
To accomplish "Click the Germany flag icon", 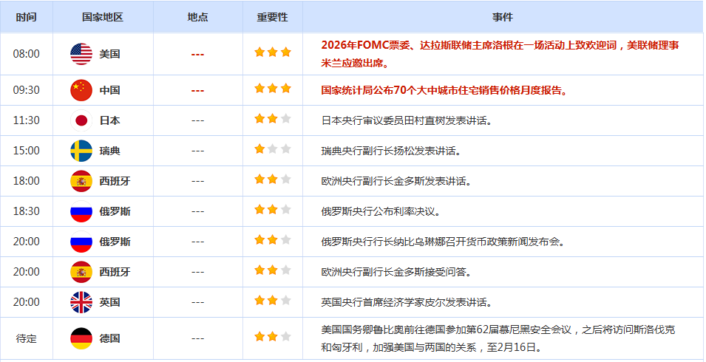I will tap(81, 338).
